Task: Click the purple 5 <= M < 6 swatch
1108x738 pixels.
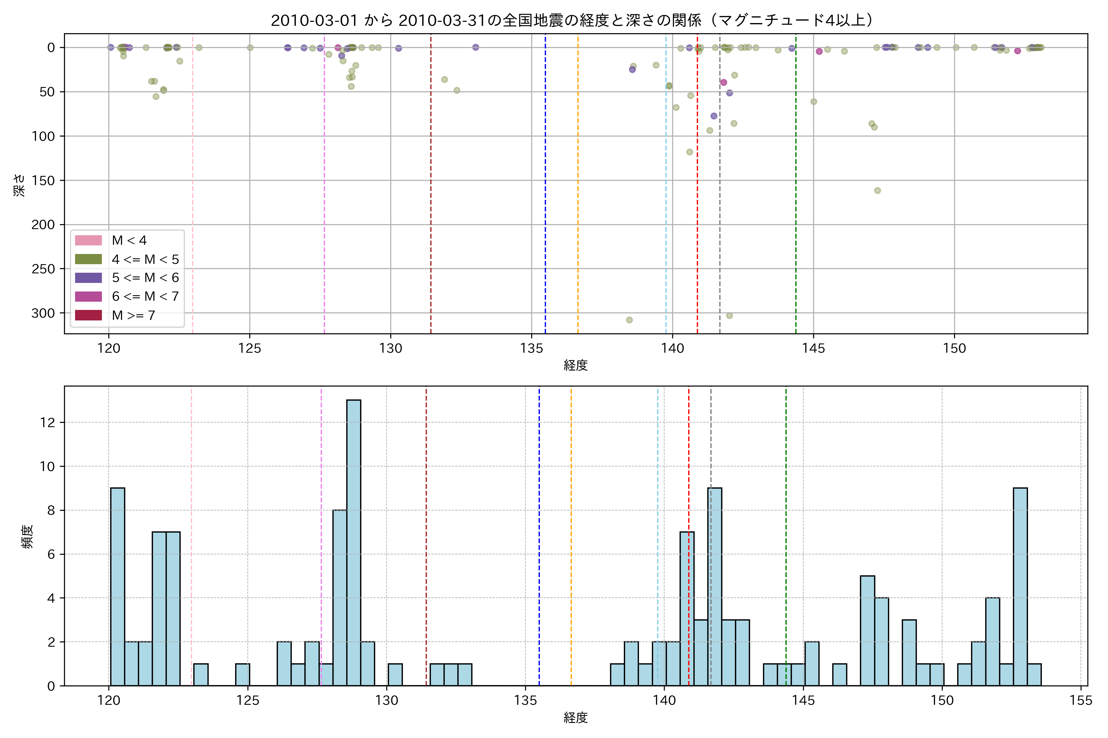Action: coord(88,278)
